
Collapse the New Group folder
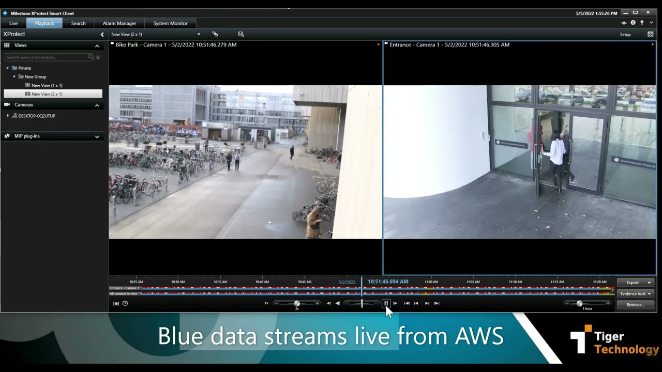14,76
